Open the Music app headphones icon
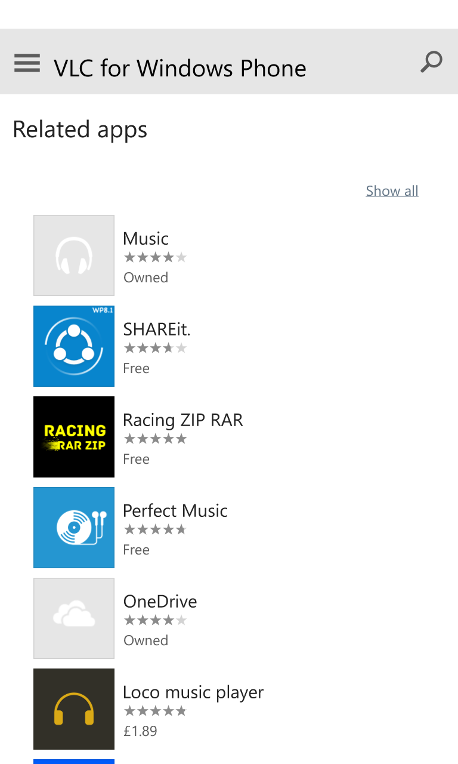Viewport: 458px width, 764px height. 74,255
